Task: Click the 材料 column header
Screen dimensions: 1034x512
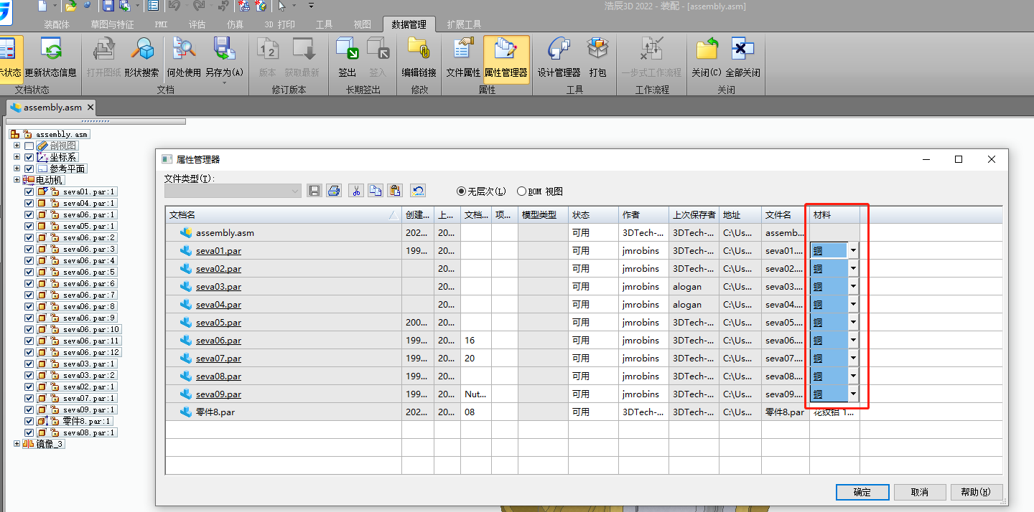Action: click(x=834, y=214)
